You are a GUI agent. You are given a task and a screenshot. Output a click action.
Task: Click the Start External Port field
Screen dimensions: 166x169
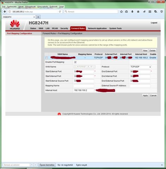click(84, 71)
